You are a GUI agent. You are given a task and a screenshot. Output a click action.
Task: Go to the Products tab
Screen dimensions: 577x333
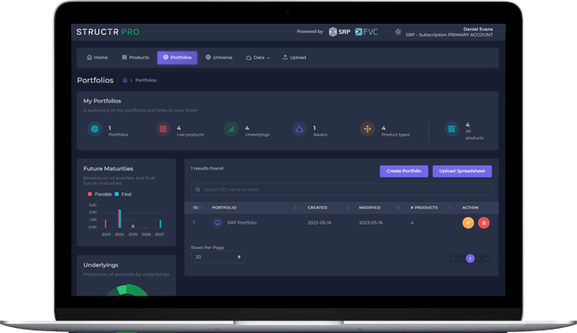[x=136, y=58]
